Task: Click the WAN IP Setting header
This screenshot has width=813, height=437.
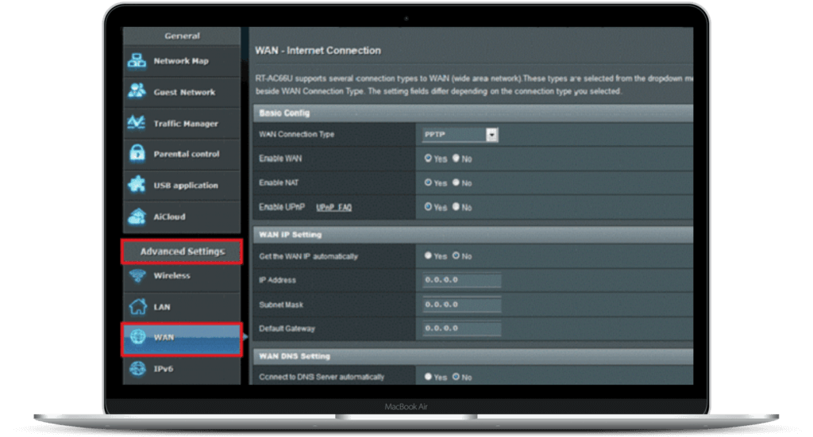Action: pos(473,235)
